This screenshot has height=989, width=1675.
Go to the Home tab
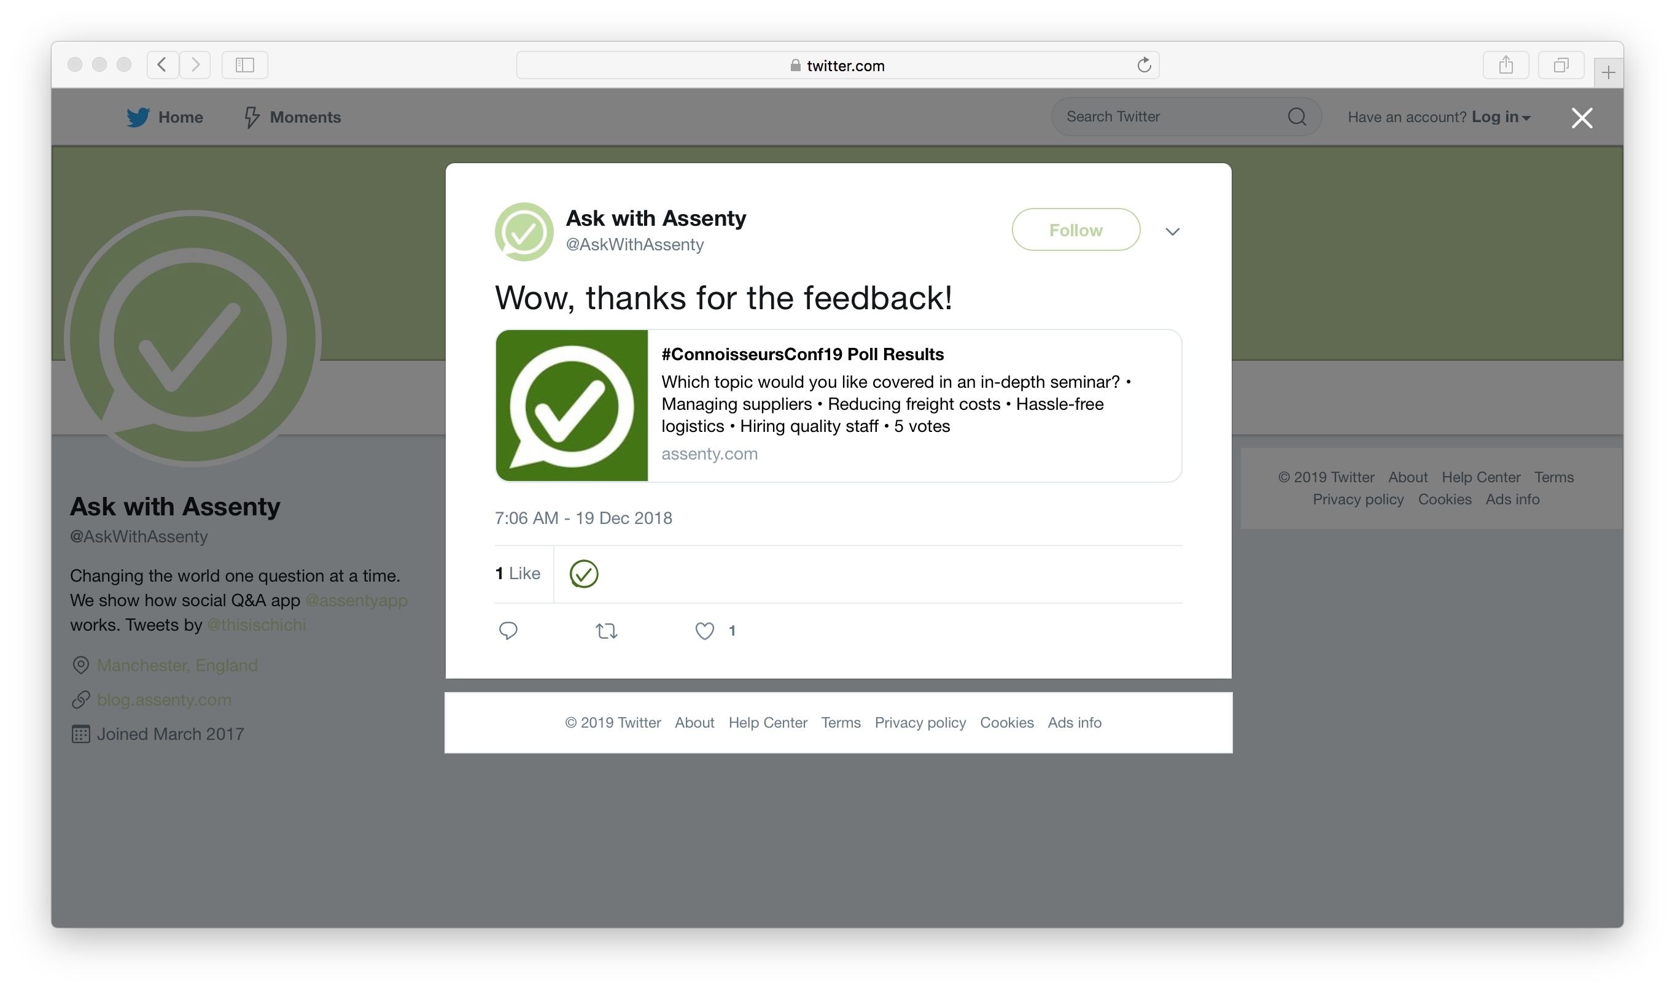(x=165, y=117)
